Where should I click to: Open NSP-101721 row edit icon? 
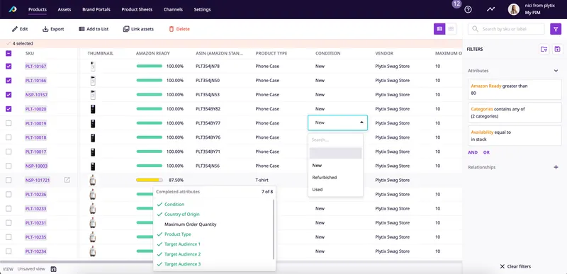[x=67, y=180]
